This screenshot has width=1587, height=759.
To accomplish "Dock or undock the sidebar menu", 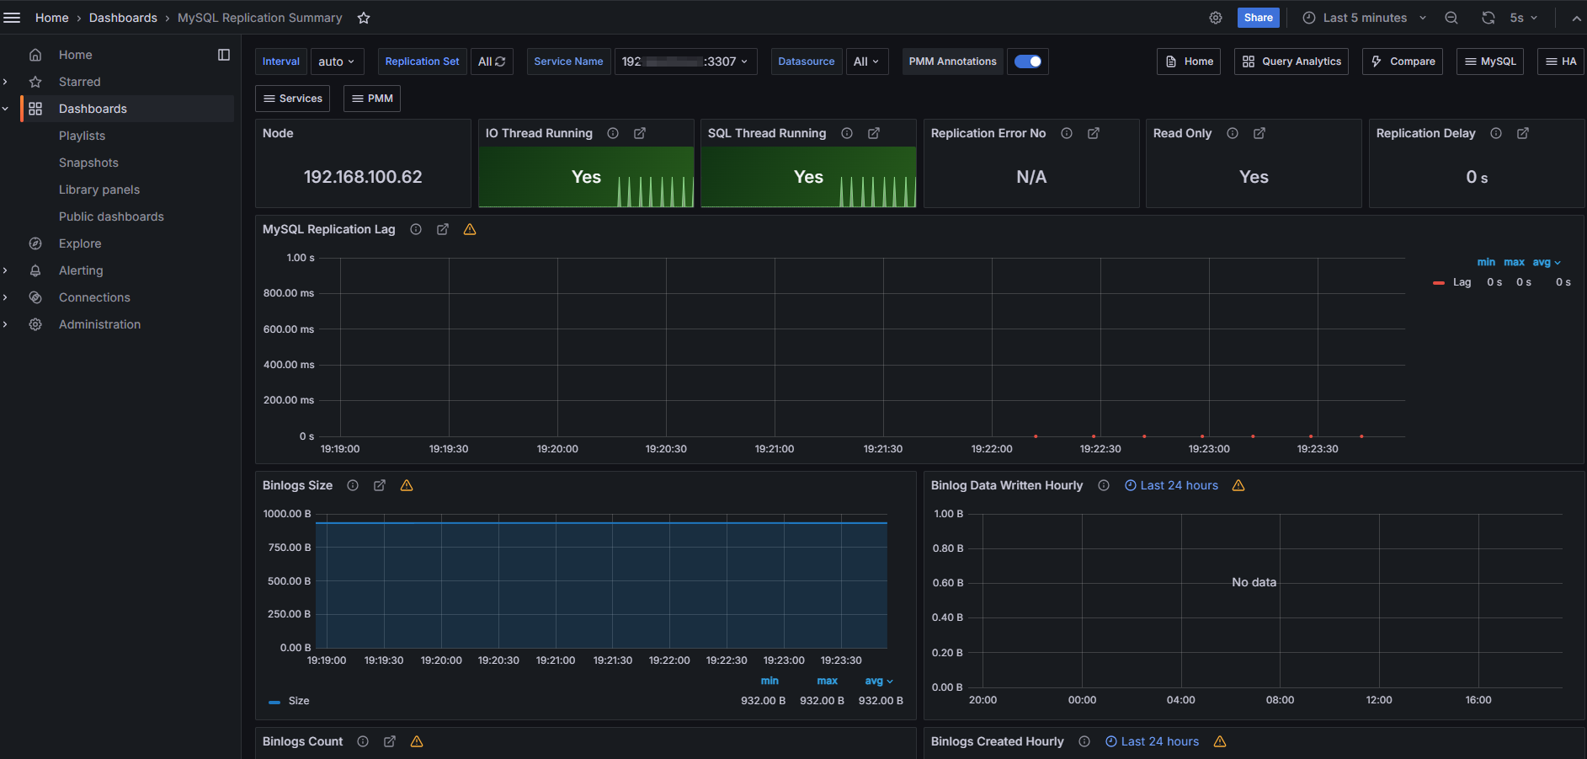I will [x=224, y=55].
